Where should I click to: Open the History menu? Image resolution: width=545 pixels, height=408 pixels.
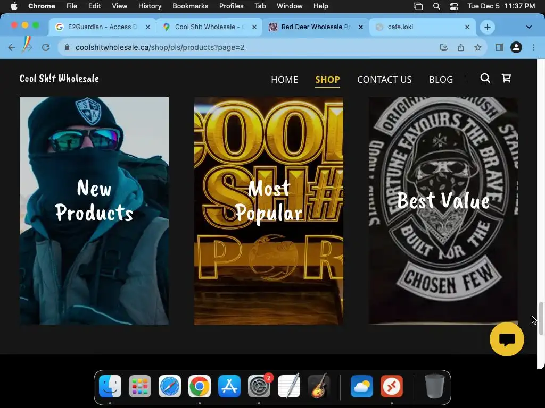point(150,6)
